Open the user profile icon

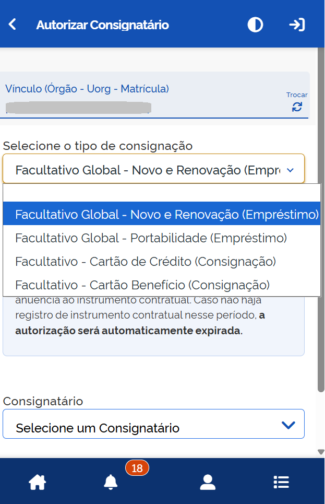208,482
